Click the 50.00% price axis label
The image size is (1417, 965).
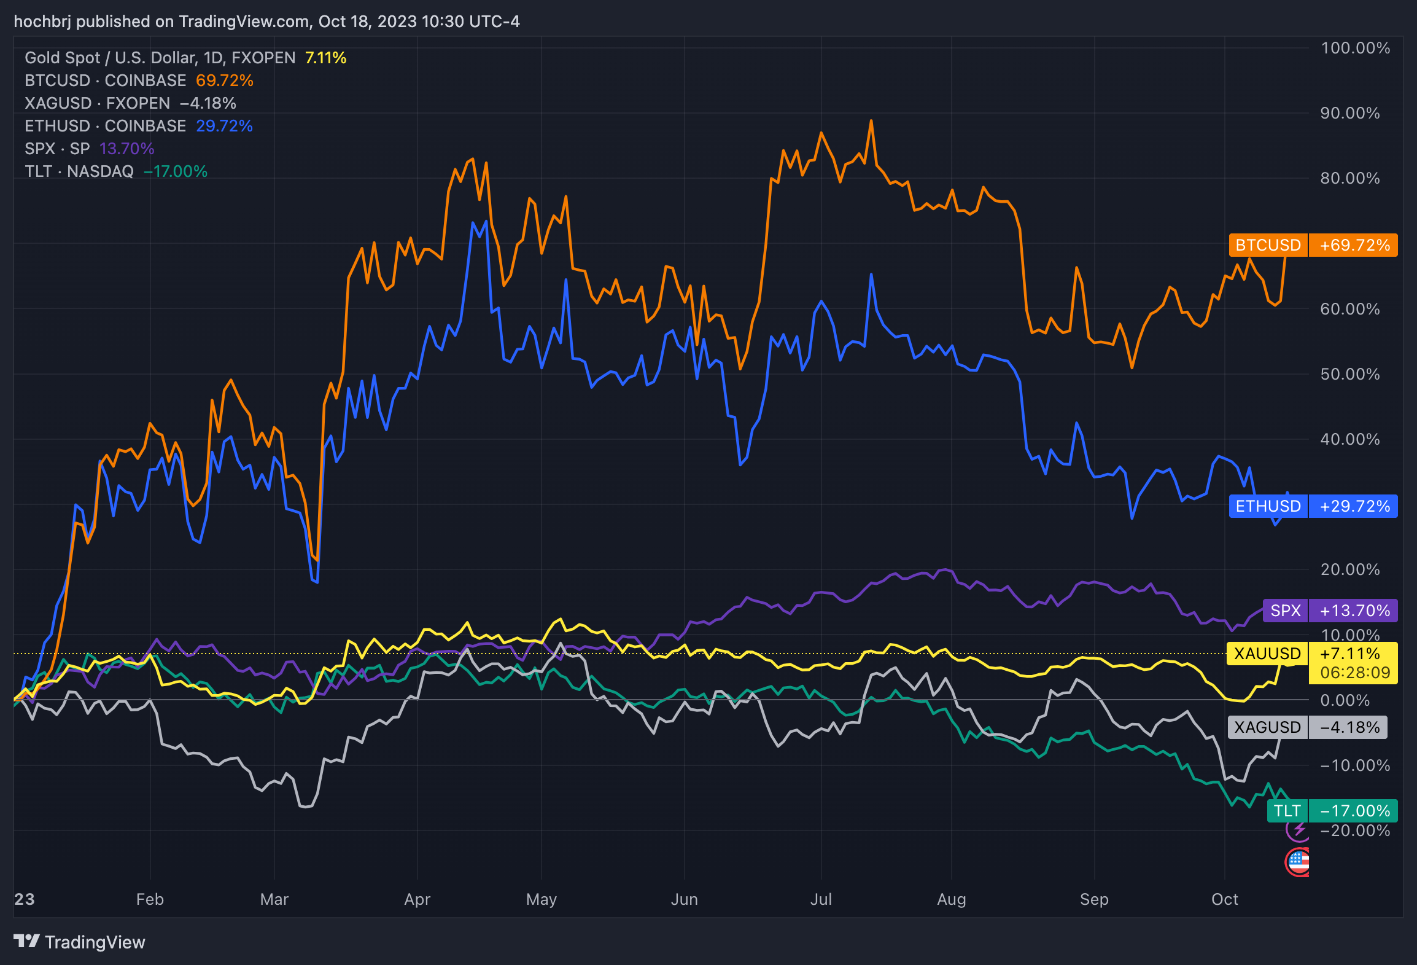1350,374
